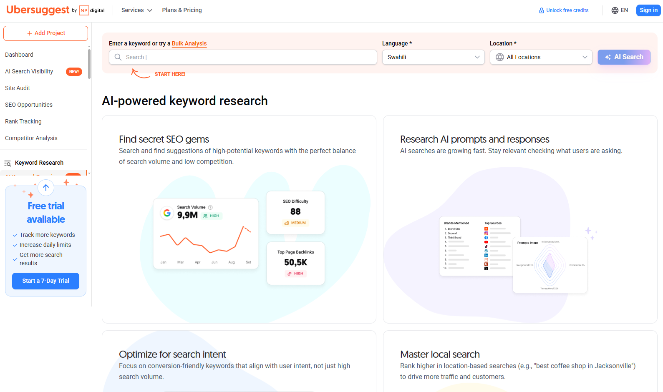The image size is (663, 392).
Task: Open Site Audit in the sidebar
Action: (x=18, y=88)
